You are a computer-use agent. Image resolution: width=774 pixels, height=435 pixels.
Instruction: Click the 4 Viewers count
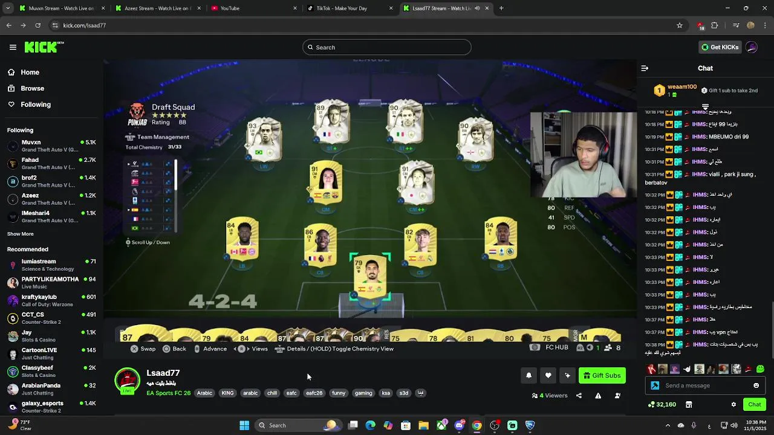pyautogui.click(x=550, y=396)
